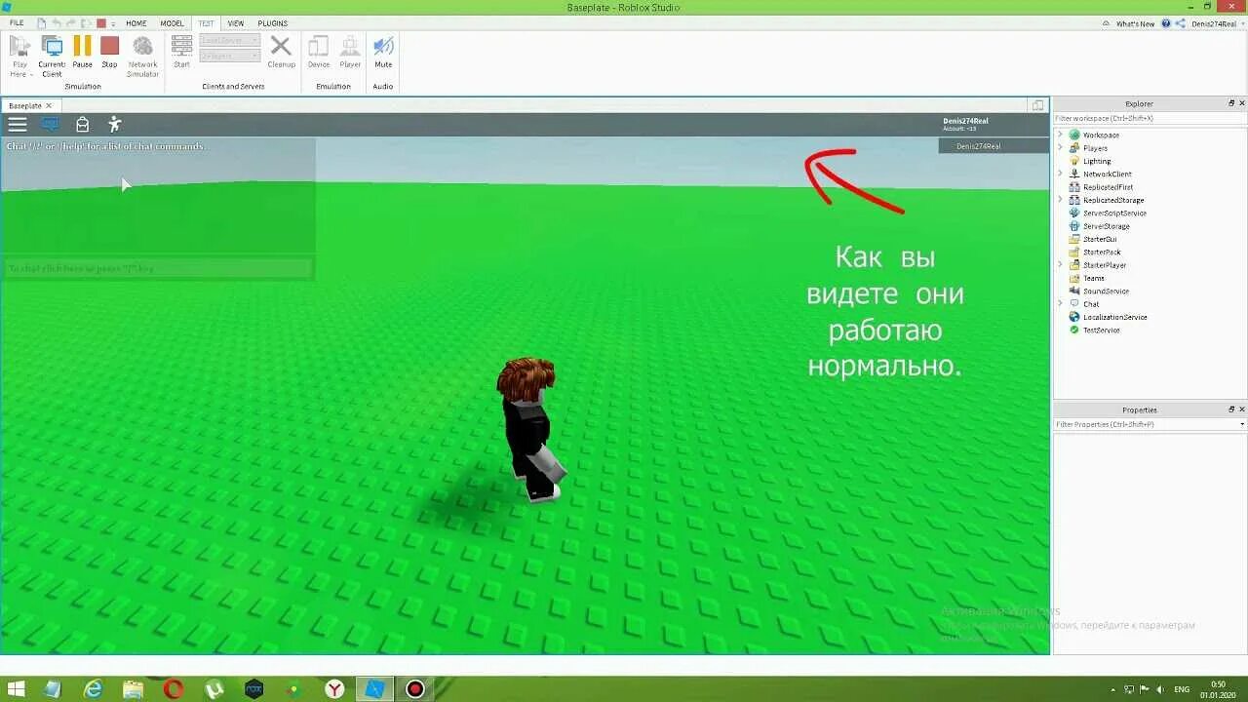Image resolution: width=1248 pixels, height=702 pixels.
Task: Open What's New link
Action: click(1135, 23)
